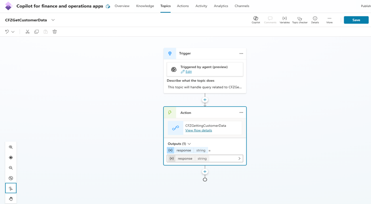Add node between Trigger and Action

205,100
